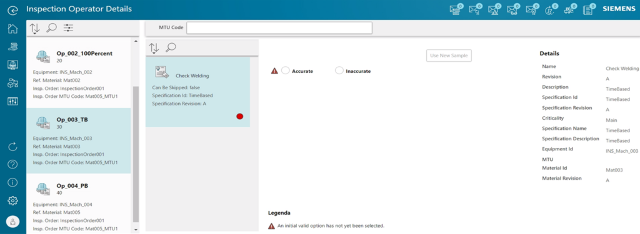This screenshot has width=640, height=234.
Task: Click the Inspection Operator Details title
Action: (79, 9)
